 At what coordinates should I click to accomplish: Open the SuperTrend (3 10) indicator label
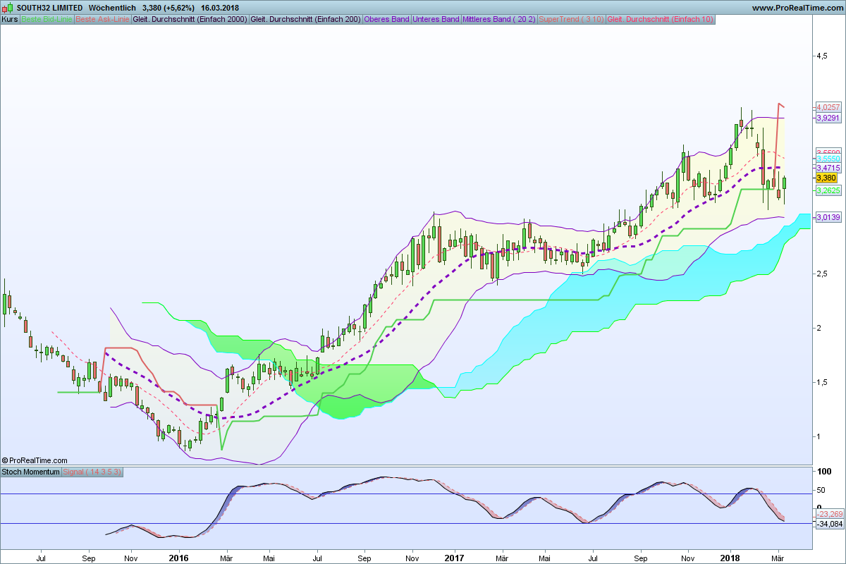point(572,19)
